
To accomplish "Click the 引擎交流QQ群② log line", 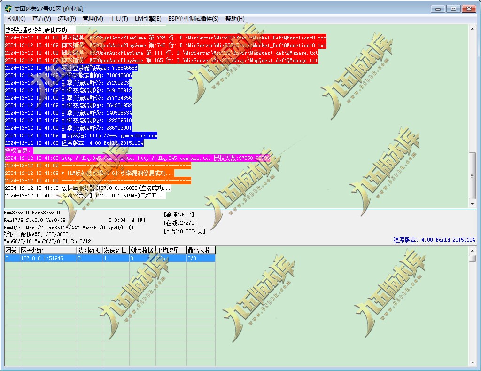I will [x=69, y=90].
